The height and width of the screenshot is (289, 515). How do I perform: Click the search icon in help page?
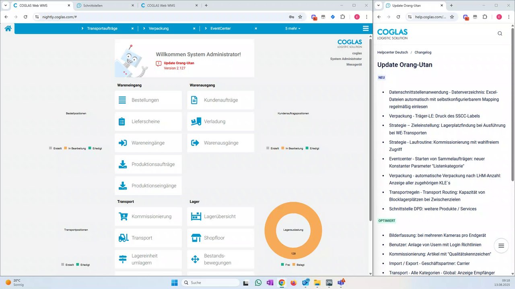pos(500,33)
